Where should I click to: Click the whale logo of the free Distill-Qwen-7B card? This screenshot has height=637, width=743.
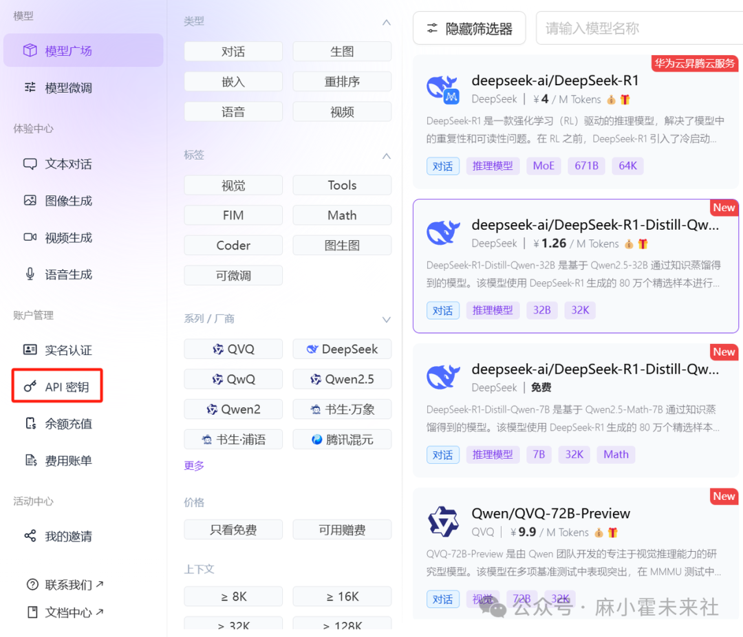click(443, 377)
